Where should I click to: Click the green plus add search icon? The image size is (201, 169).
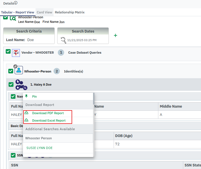point(115,35)
